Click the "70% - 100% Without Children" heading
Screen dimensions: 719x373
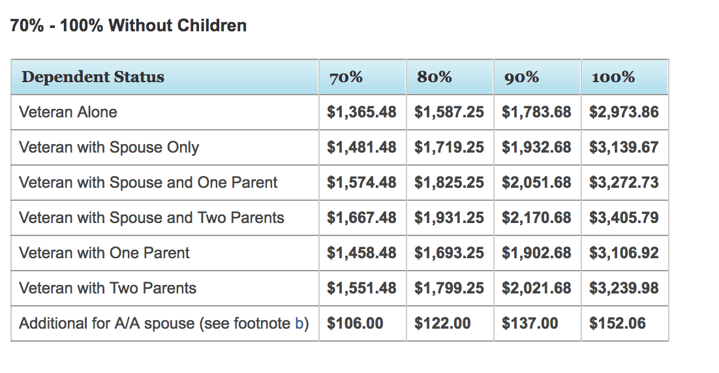point(129,26)
